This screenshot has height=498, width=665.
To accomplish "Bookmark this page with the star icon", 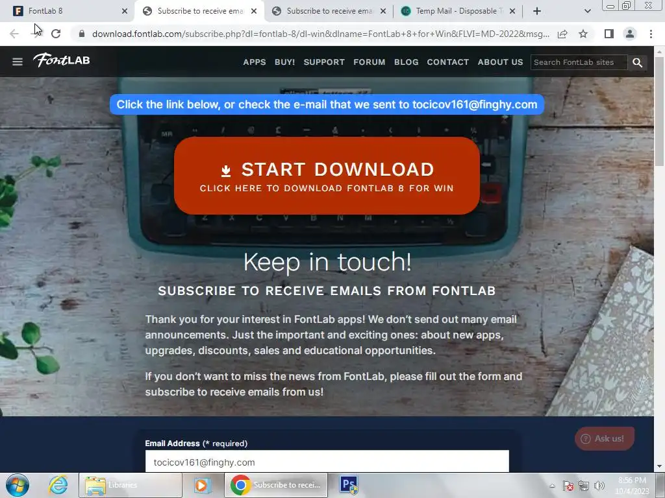I will click(583, 34).
